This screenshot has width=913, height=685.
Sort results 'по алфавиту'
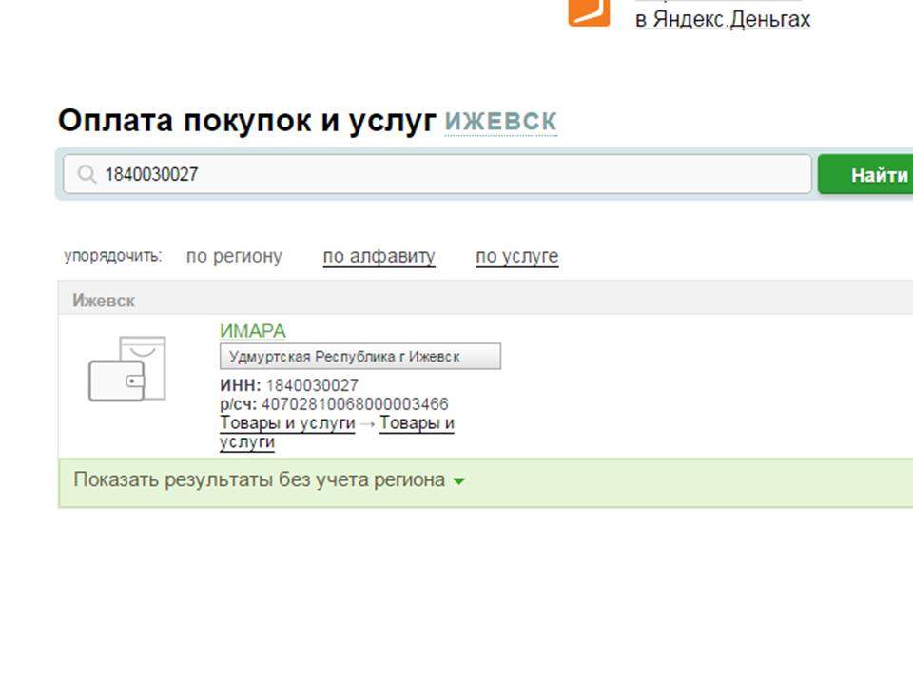click(x=379, y=256)
